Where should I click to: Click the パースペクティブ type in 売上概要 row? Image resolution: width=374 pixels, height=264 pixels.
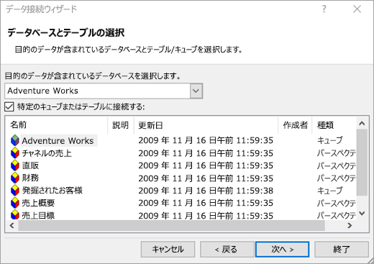pos(337,203)
